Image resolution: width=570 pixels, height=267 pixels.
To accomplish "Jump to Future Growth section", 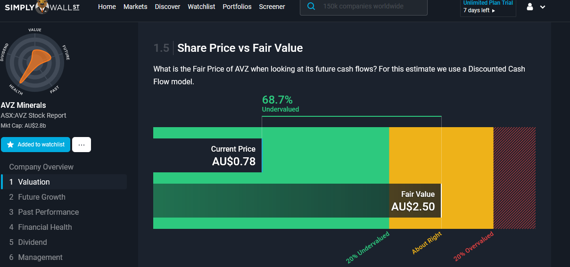I will [x=41, y=197].
